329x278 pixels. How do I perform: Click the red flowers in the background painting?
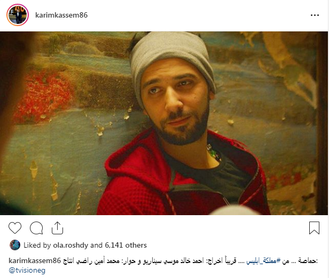(x=44, y=96)
